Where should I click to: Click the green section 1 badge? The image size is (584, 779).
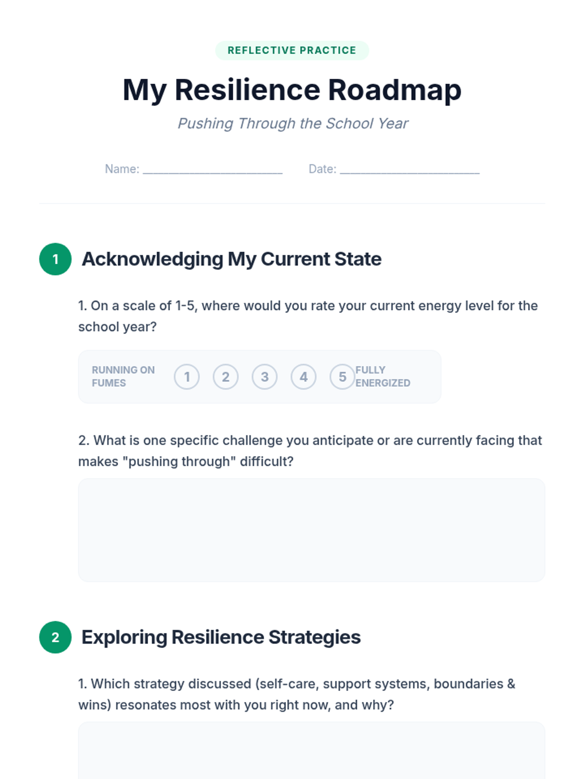(55, 259)
